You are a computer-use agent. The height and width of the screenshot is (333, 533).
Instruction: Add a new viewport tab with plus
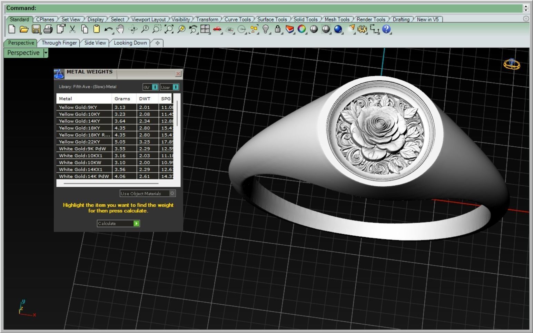click(158, 43)
